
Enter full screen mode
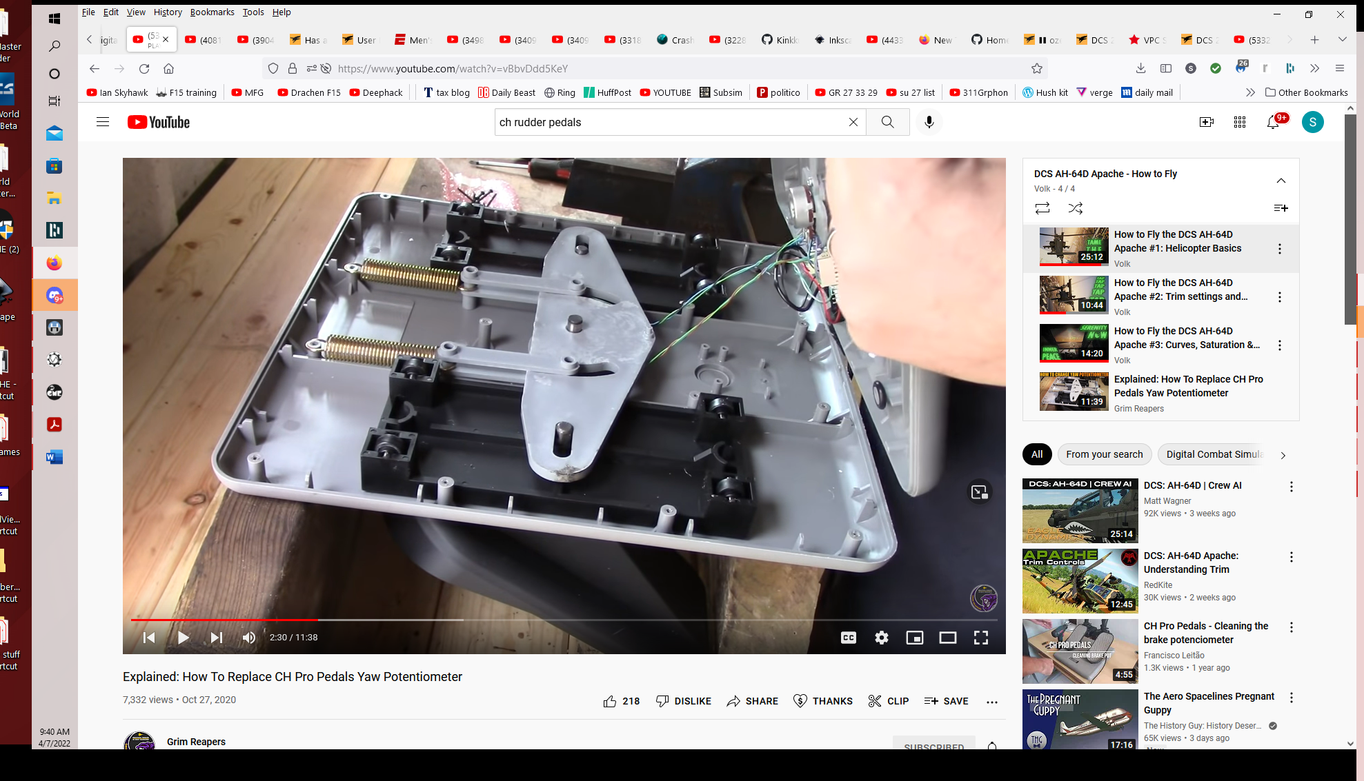tap(981, 638)
